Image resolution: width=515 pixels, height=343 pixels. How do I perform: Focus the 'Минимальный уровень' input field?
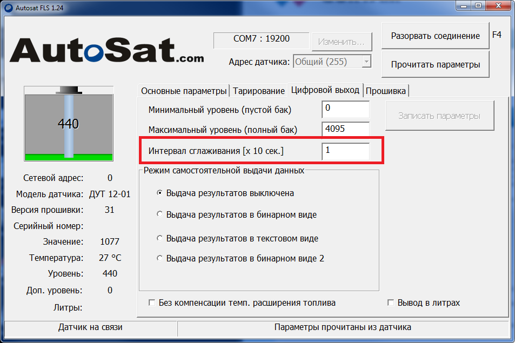[x=345, y=110]
